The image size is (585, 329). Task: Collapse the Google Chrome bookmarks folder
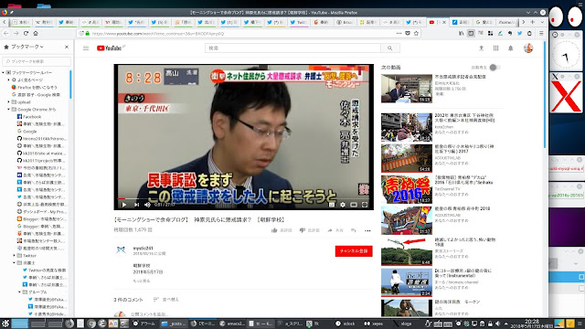click(8, 110)
